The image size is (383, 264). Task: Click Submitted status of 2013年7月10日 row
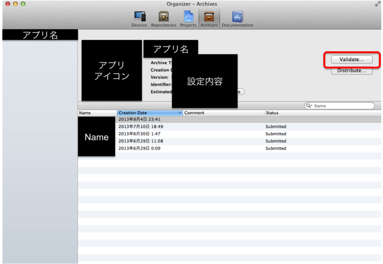tap(276, 127)
